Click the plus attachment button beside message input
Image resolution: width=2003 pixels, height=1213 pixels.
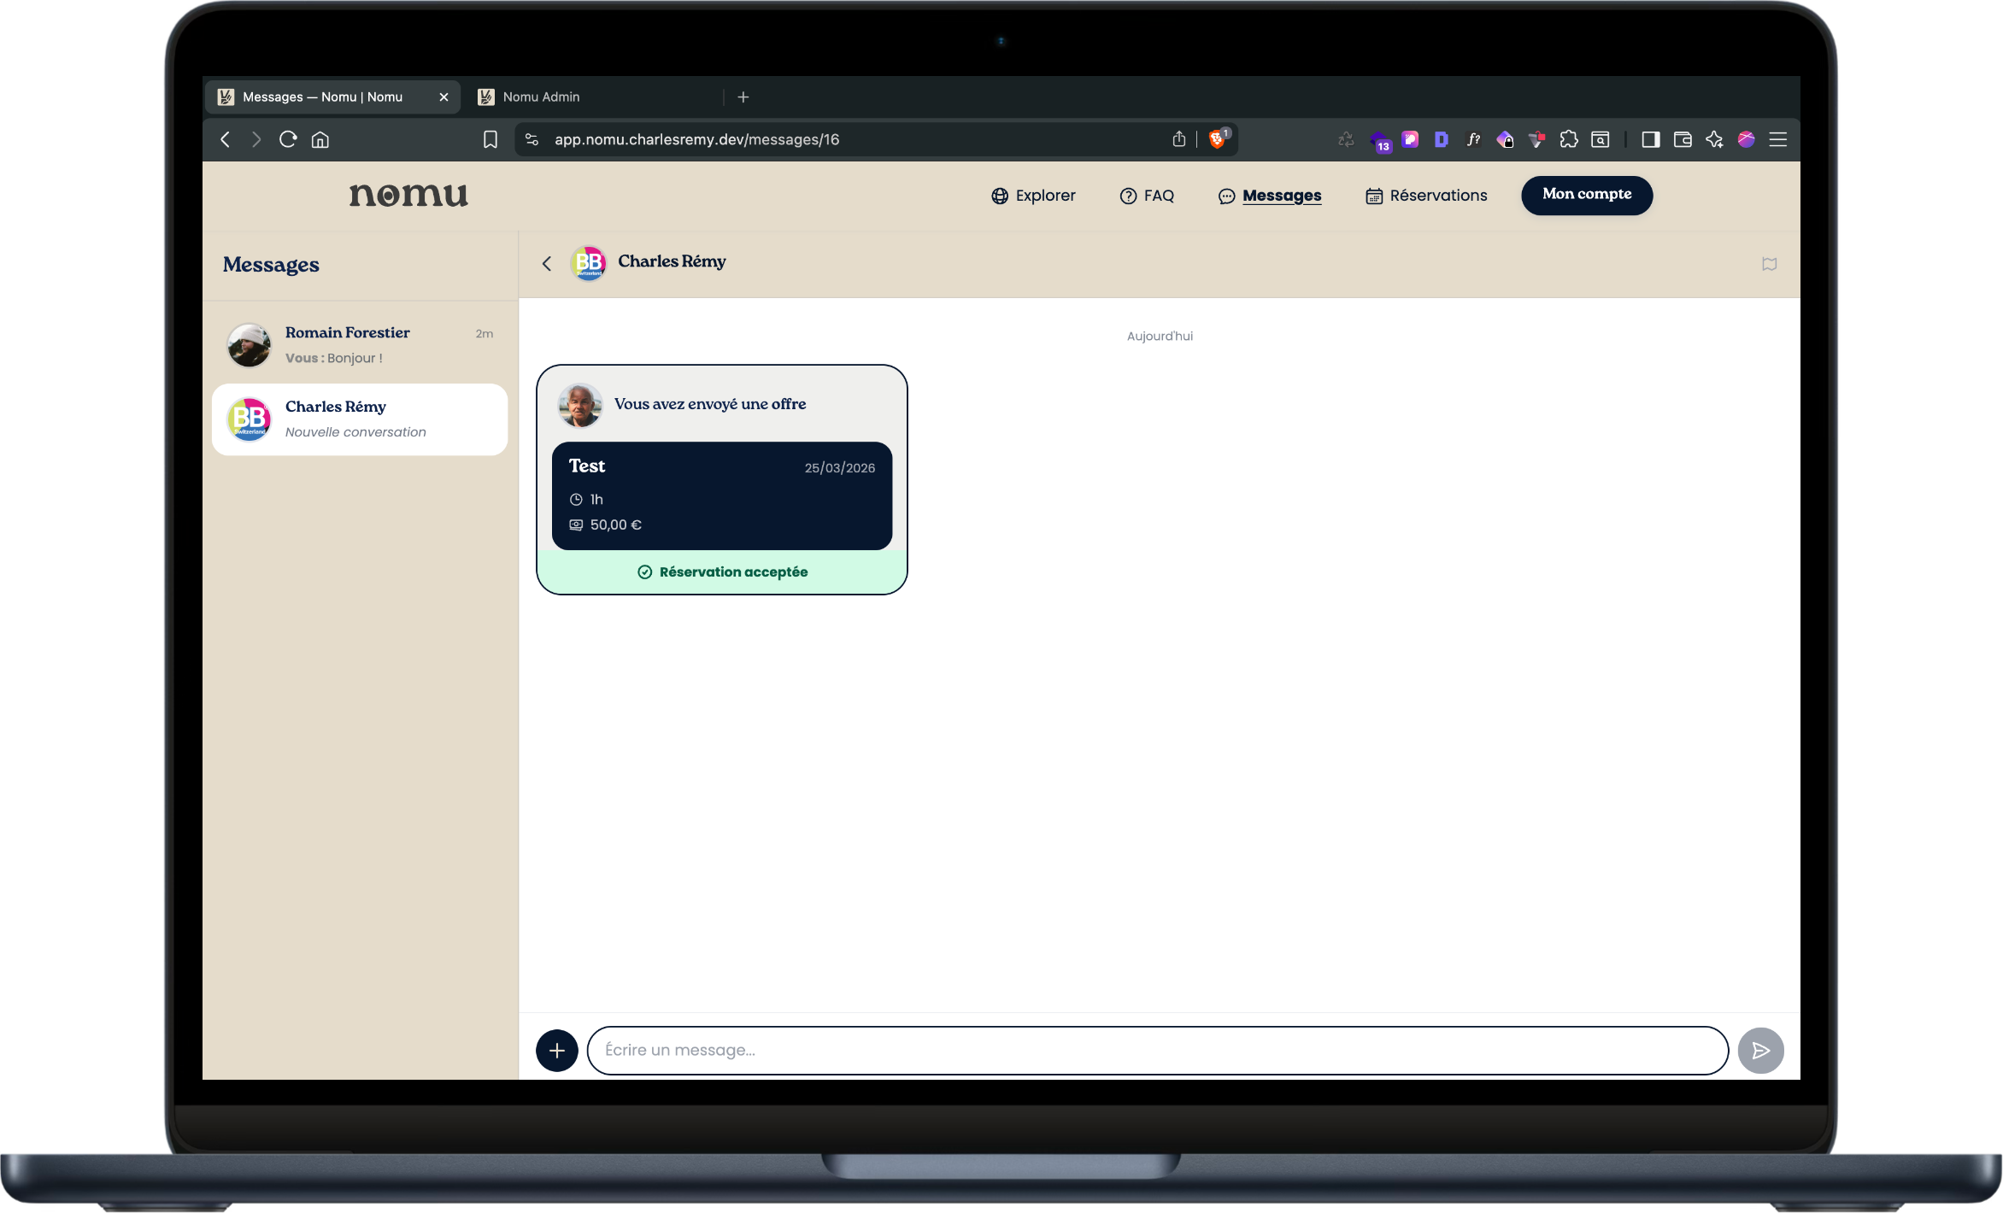(x=556, y=1050)
